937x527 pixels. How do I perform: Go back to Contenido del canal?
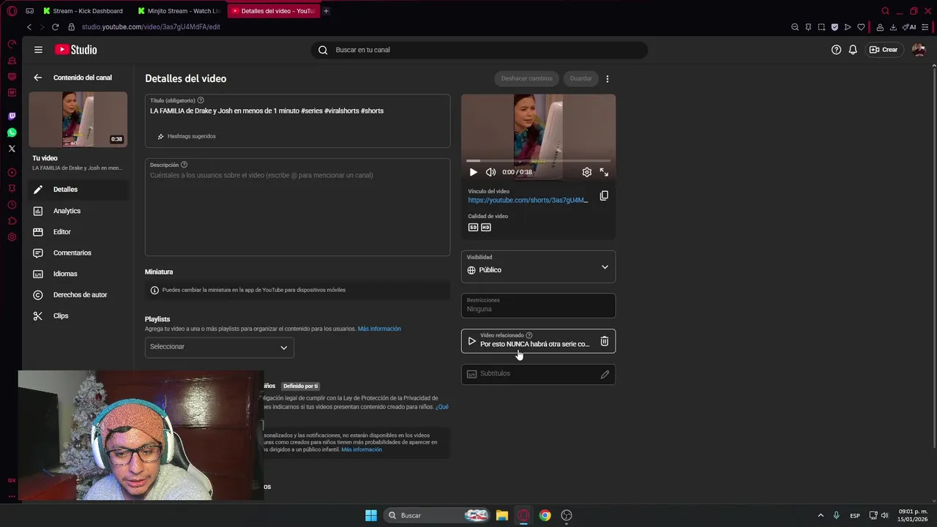coord(38,78)
